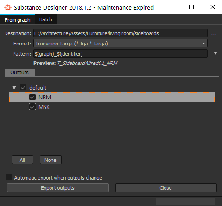The width and height of the screenshot is (222, 206).
Task: Select the NRM output row
Action: [x=112, y=97]
